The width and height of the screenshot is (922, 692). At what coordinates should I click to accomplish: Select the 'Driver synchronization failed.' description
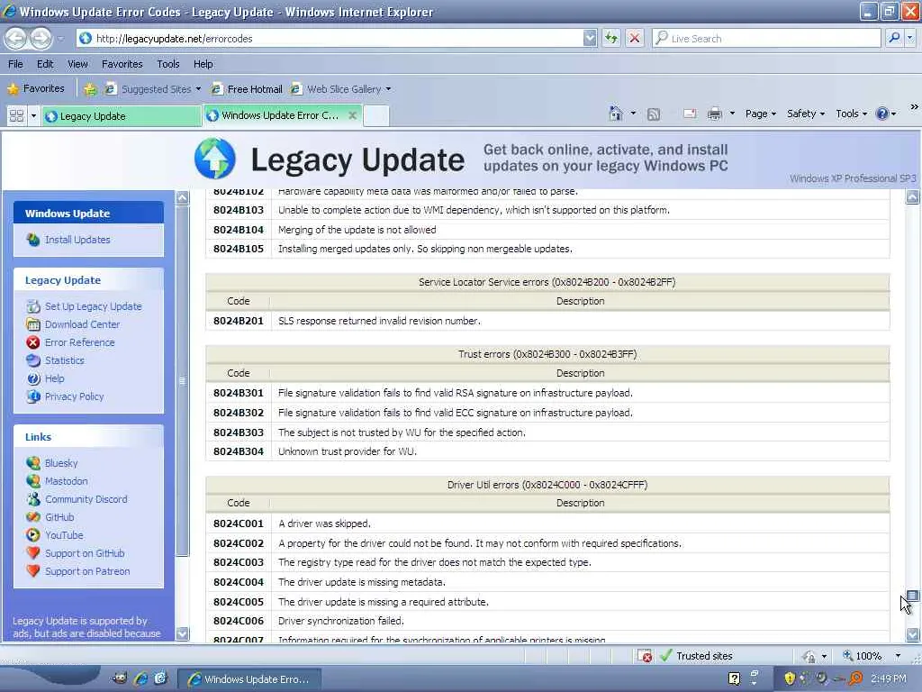click(x=340, y=621)
